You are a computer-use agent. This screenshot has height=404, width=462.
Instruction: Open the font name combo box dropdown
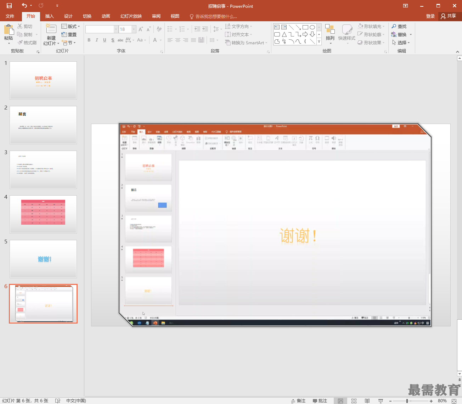tap(116, 29)
